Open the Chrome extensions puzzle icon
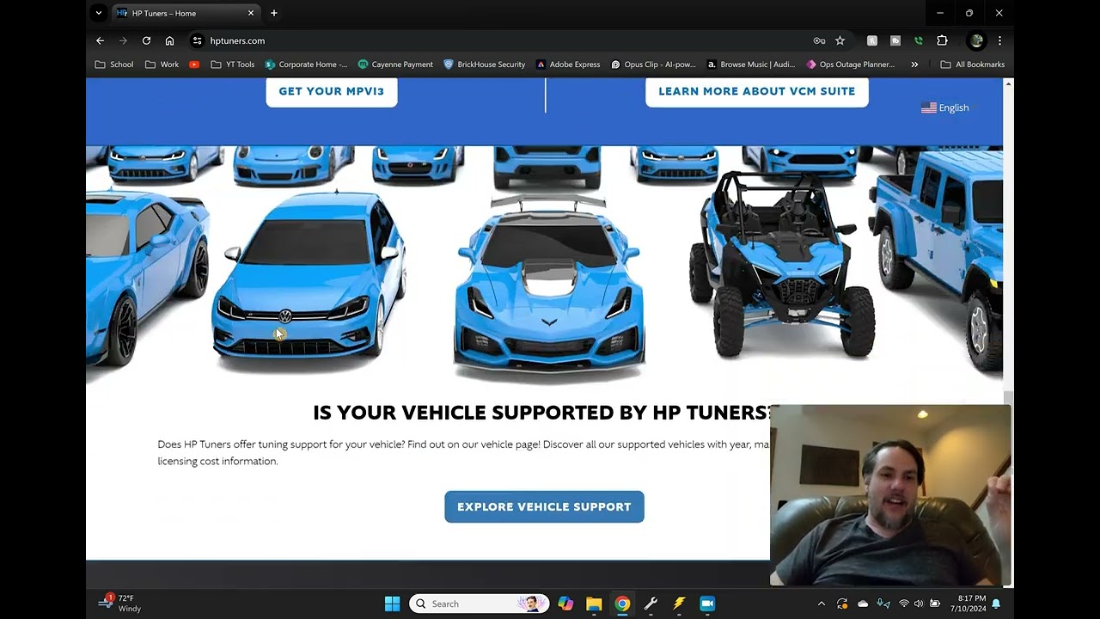Screen dimensions: 1100x619 (942, 40)
